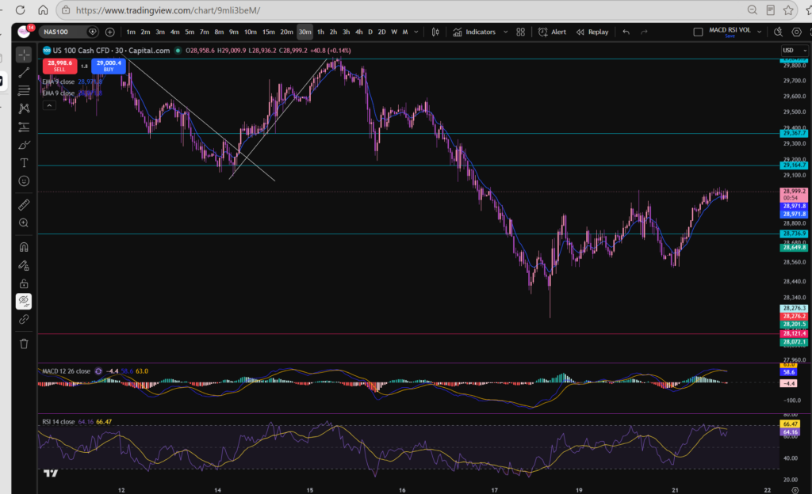The width and height of the screenshot is (812, 494).
Task: Click the Alert button
Action: coord(552,32)
